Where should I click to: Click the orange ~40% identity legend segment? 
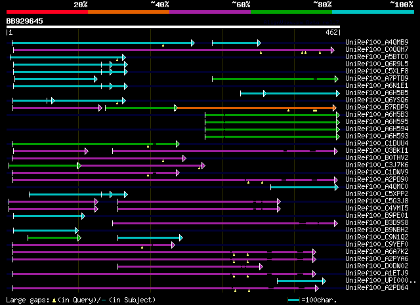(129, 12)
